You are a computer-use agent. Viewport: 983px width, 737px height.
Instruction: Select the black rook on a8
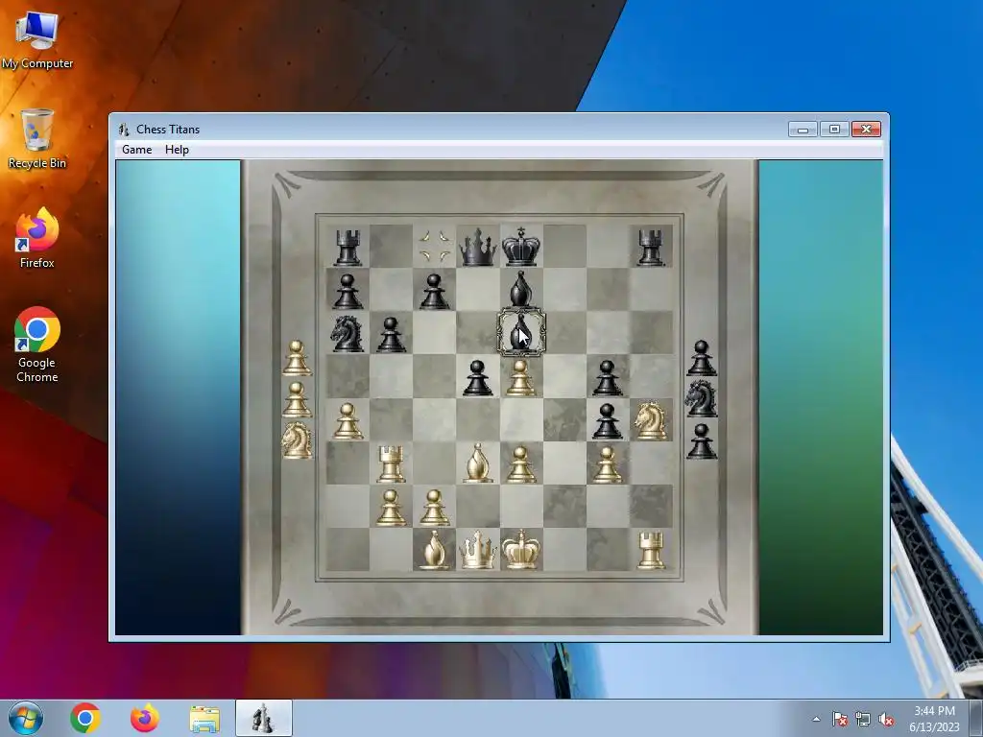tap(348, 247)
